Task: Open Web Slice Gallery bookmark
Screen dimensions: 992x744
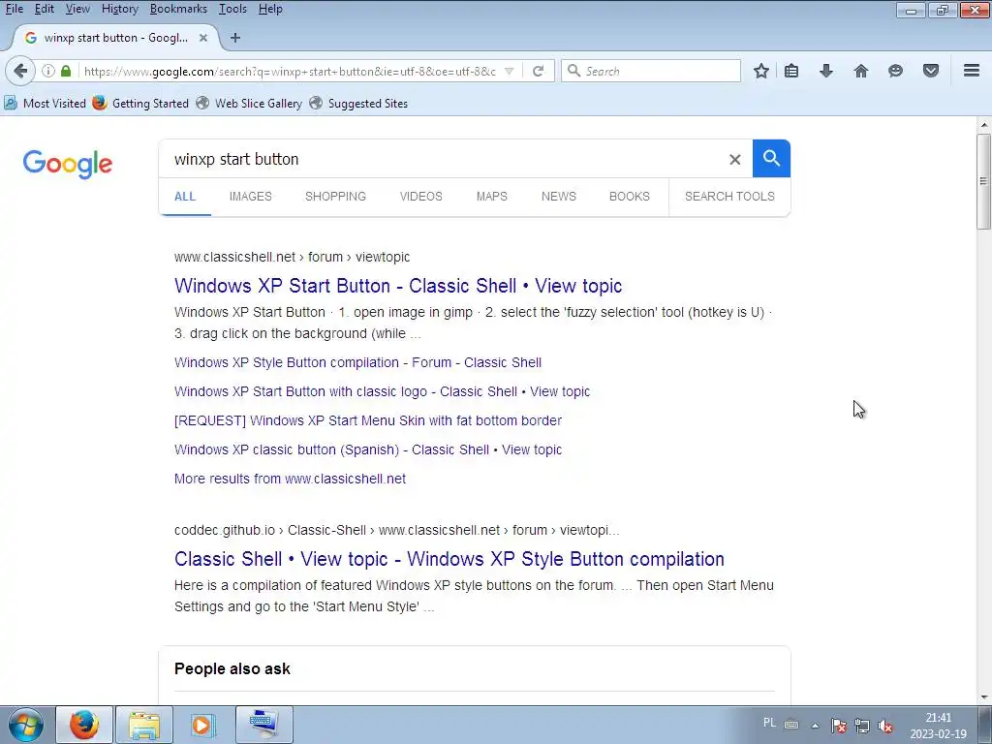Action: point(249,103)
